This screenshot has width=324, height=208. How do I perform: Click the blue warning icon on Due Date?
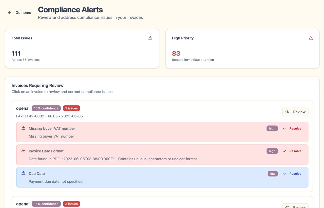tap(24, 173)
